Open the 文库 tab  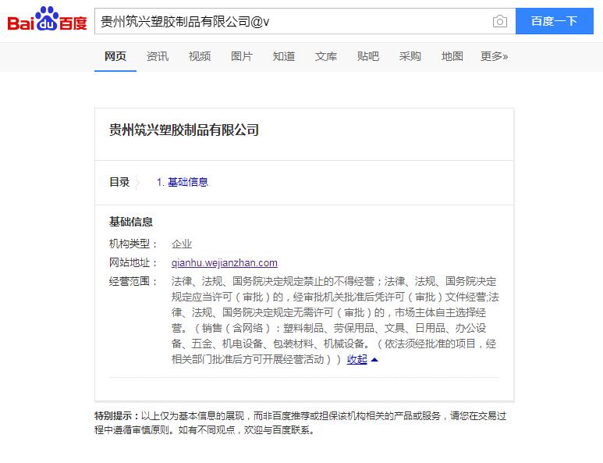click(x=326, y=56)
